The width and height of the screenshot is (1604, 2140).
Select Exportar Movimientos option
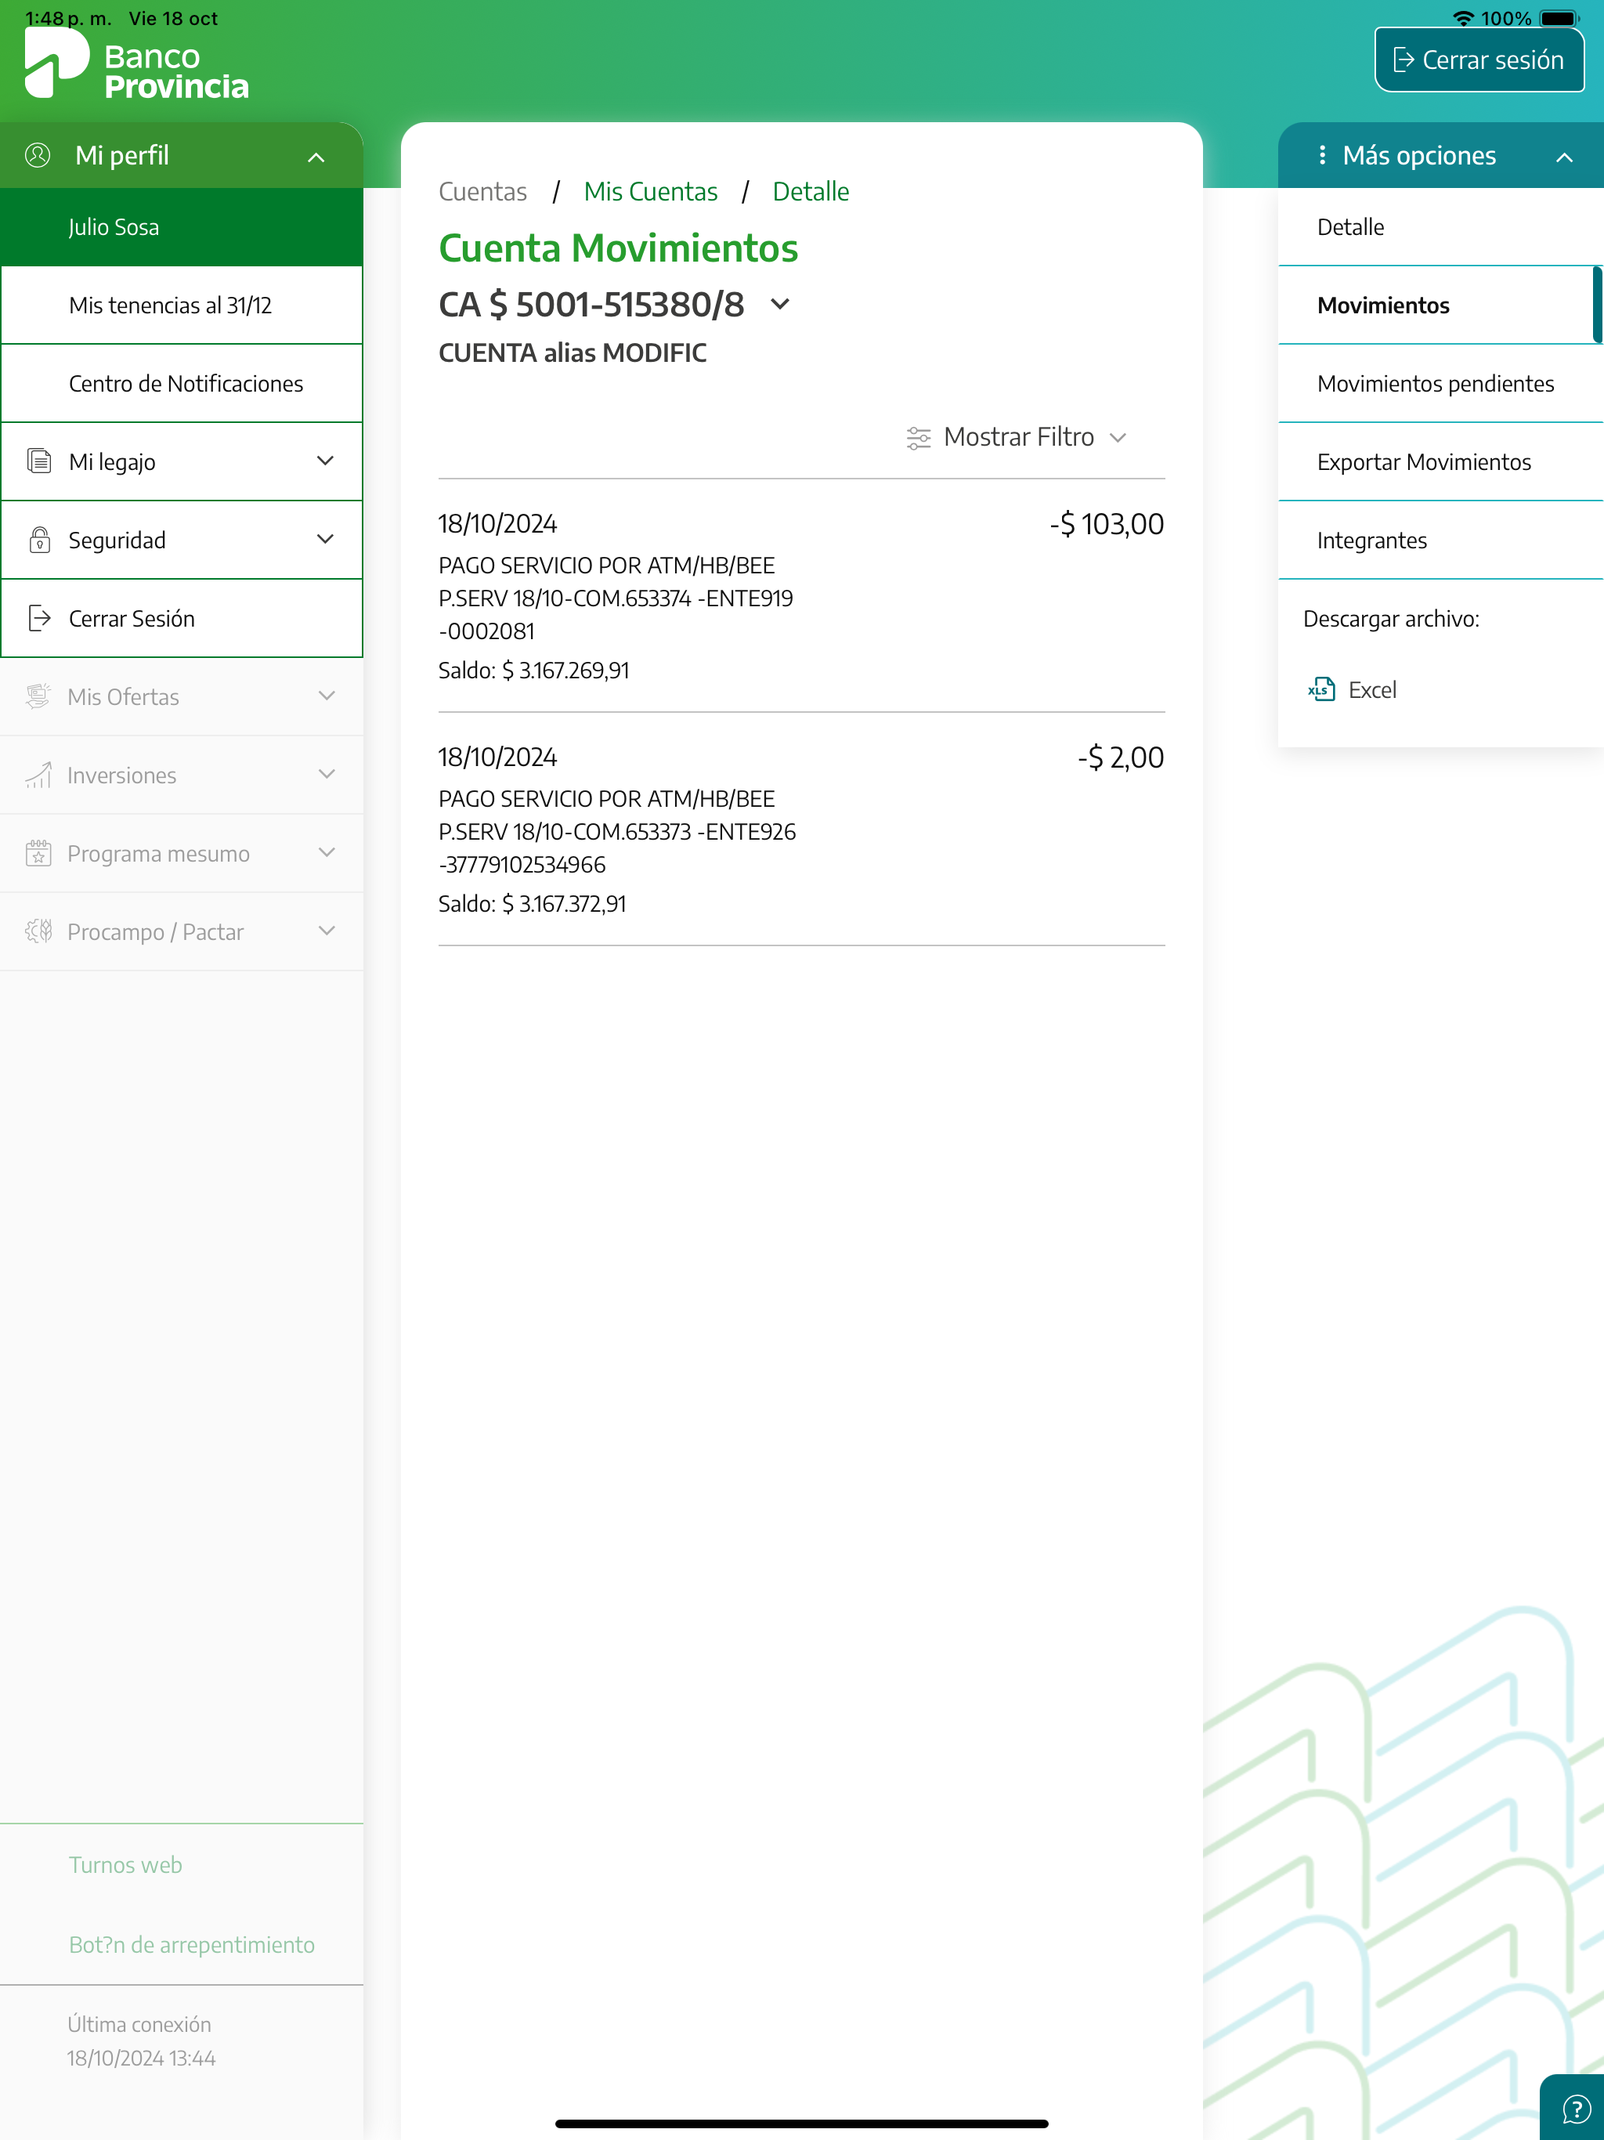[1423, 462]
